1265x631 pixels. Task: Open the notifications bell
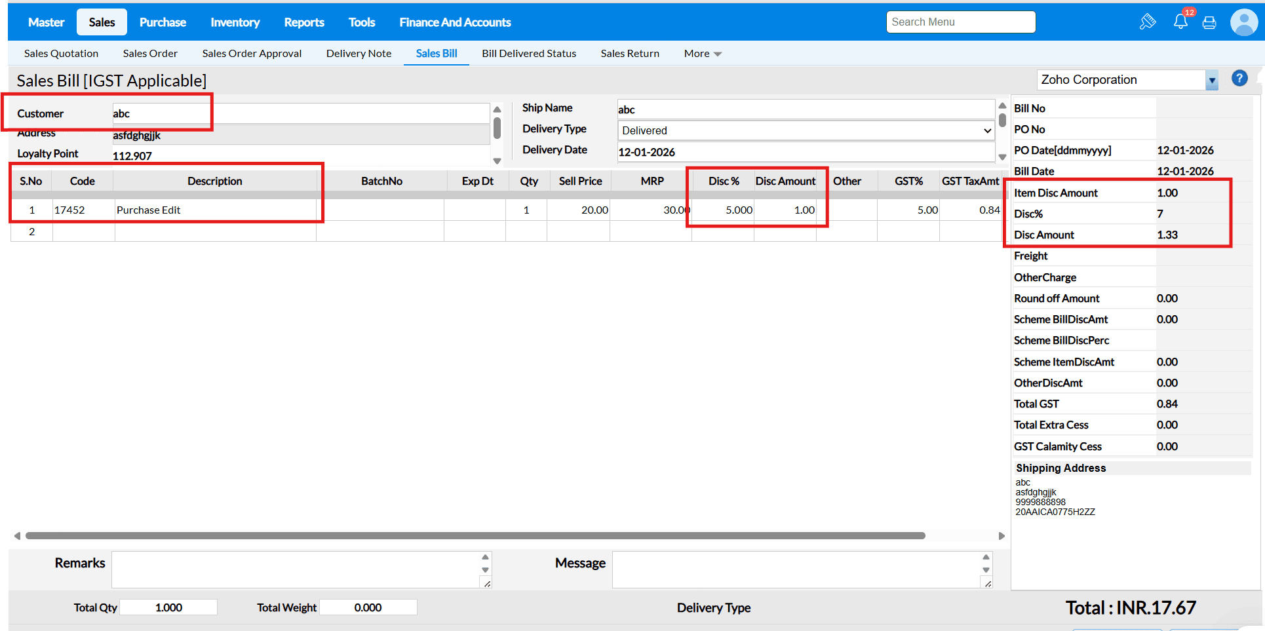(1180, 22)
